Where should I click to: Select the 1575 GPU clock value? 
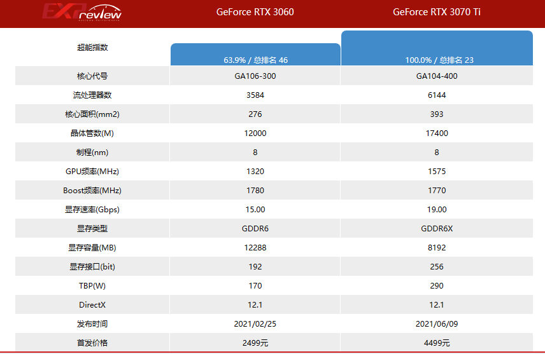coord(437,172)
